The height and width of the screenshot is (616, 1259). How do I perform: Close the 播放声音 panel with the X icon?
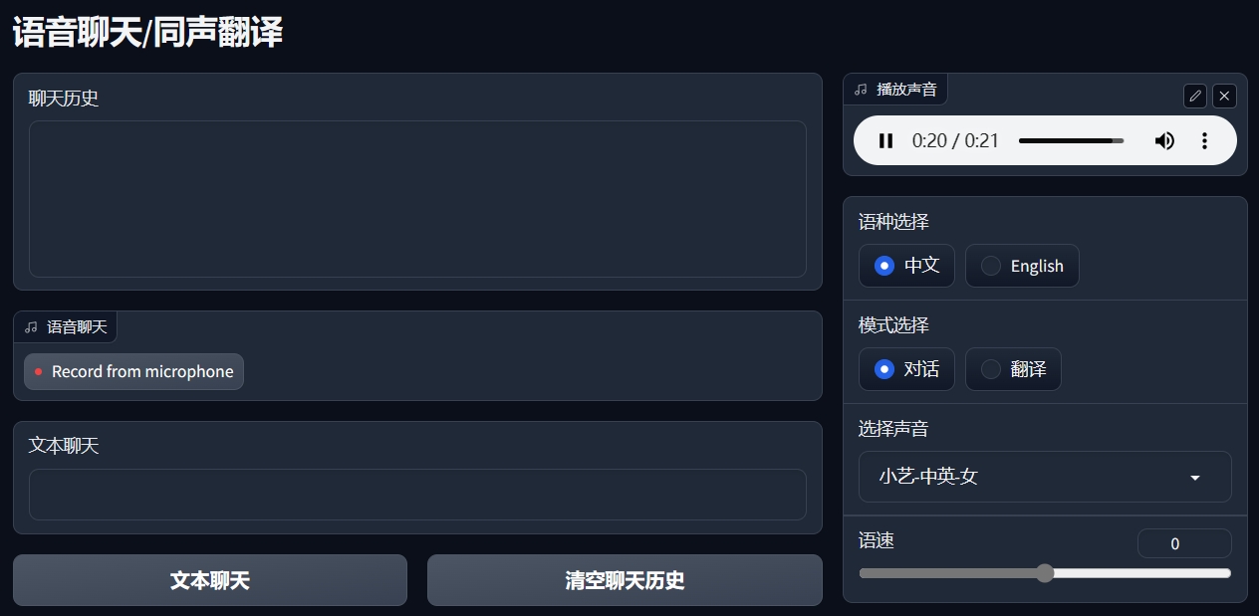[1224, 96]
